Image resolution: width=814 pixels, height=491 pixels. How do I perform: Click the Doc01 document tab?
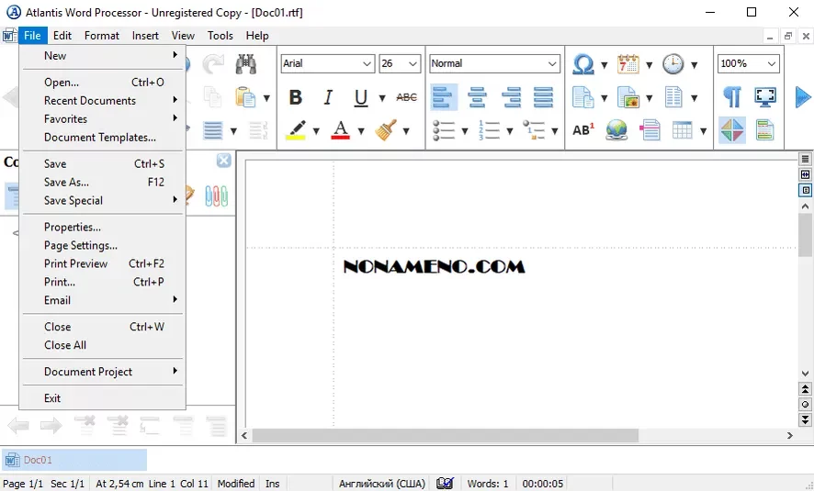coord(73,460)
